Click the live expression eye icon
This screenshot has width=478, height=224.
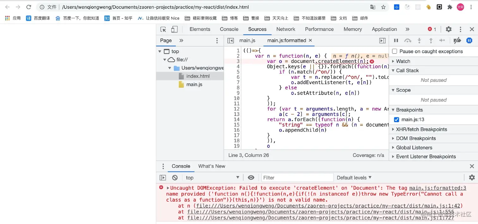251,178
